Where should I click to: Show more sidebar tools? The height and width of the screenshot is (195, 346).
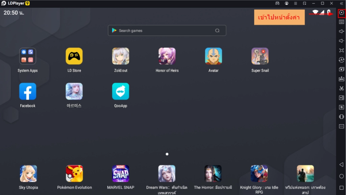[341, 126]
